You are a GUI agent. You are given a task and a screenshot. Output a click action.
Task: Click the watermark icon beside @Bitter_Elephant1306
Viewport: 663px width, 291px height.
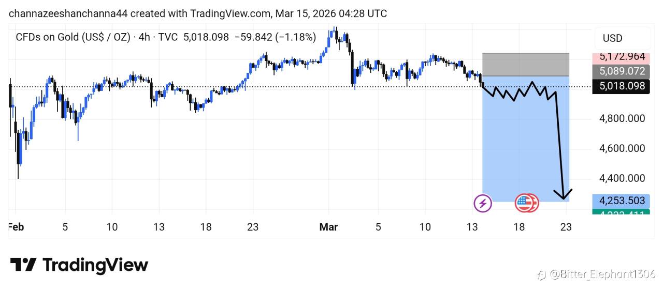[x=542, y=274]
